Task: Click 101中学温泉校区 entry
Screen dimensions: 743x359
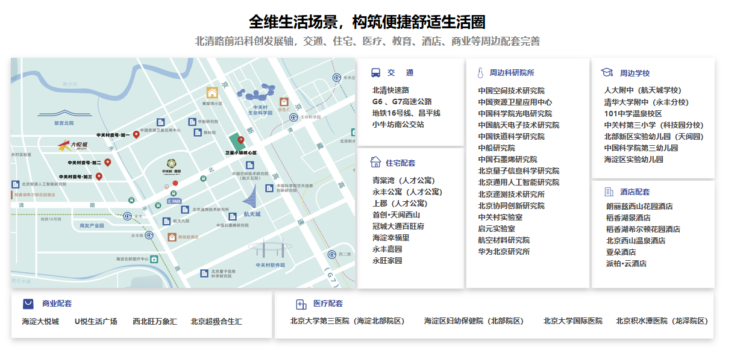Action: pyautogui.click(x=633, y=113)
